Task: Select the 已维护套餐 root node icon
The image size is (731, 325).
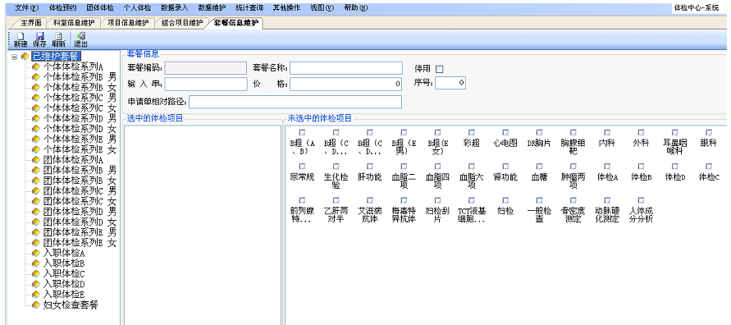Action: pos(25,57)
